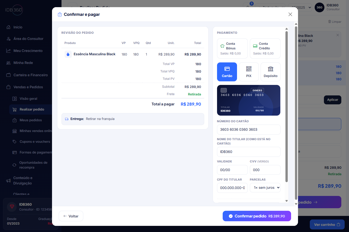Click the Essência Masculina Black product name
Viewport: 349px width, 232px height.
click(95, 54)
